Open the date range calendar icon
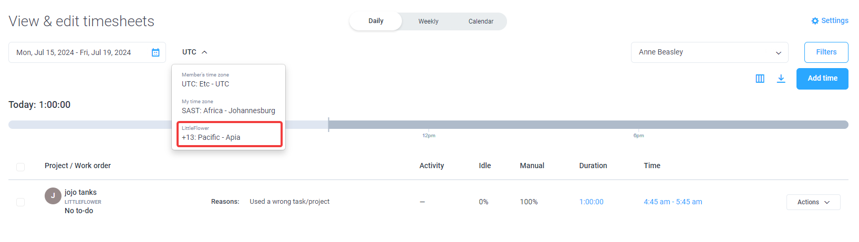Screen dimensions: 859x242 pos(156,52)
